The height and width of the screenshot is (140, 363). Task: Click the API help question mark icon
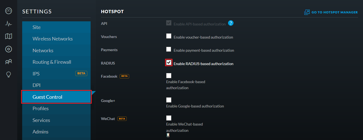pyautogui.click(x=231, y=23)
